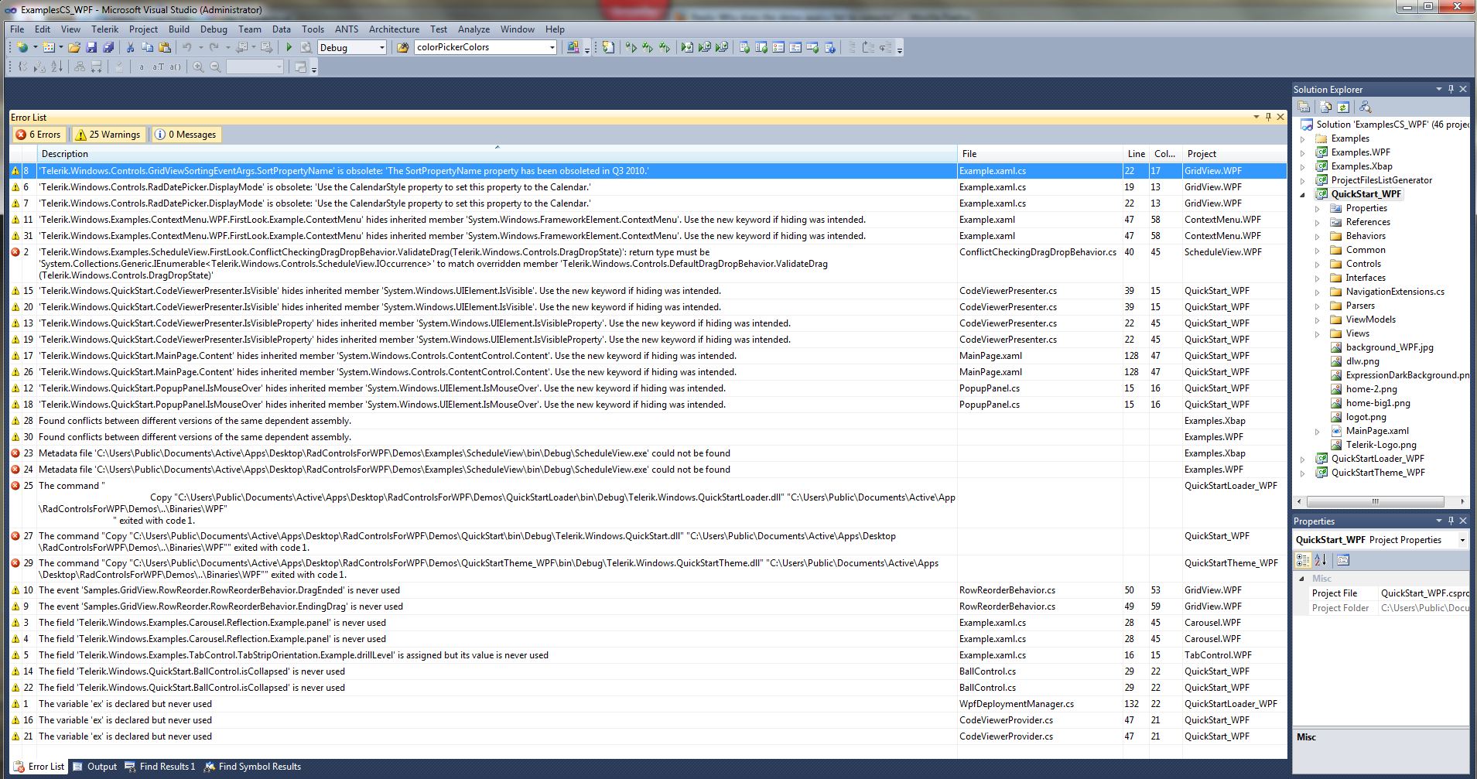Open the QuickStart_WPF Project Properties object dropdown
Image resolution: width=1477 pixels, height=779 pixels.
click(1462, 540)
